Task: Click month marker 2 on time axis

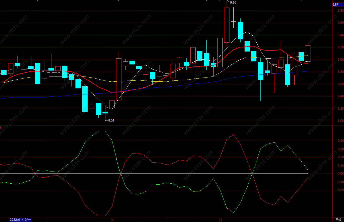Action: coord(113,220)
